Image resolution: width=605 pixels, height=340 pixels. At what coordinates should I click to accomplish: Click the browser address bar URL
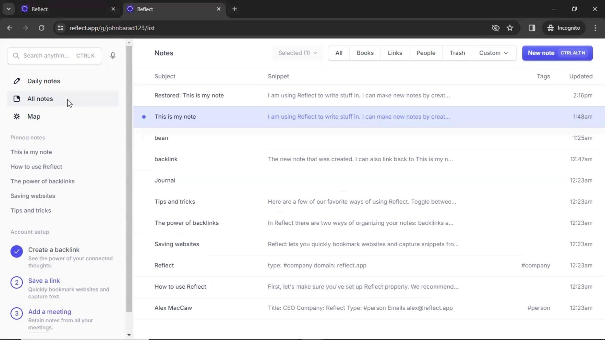tap(112, 28)
